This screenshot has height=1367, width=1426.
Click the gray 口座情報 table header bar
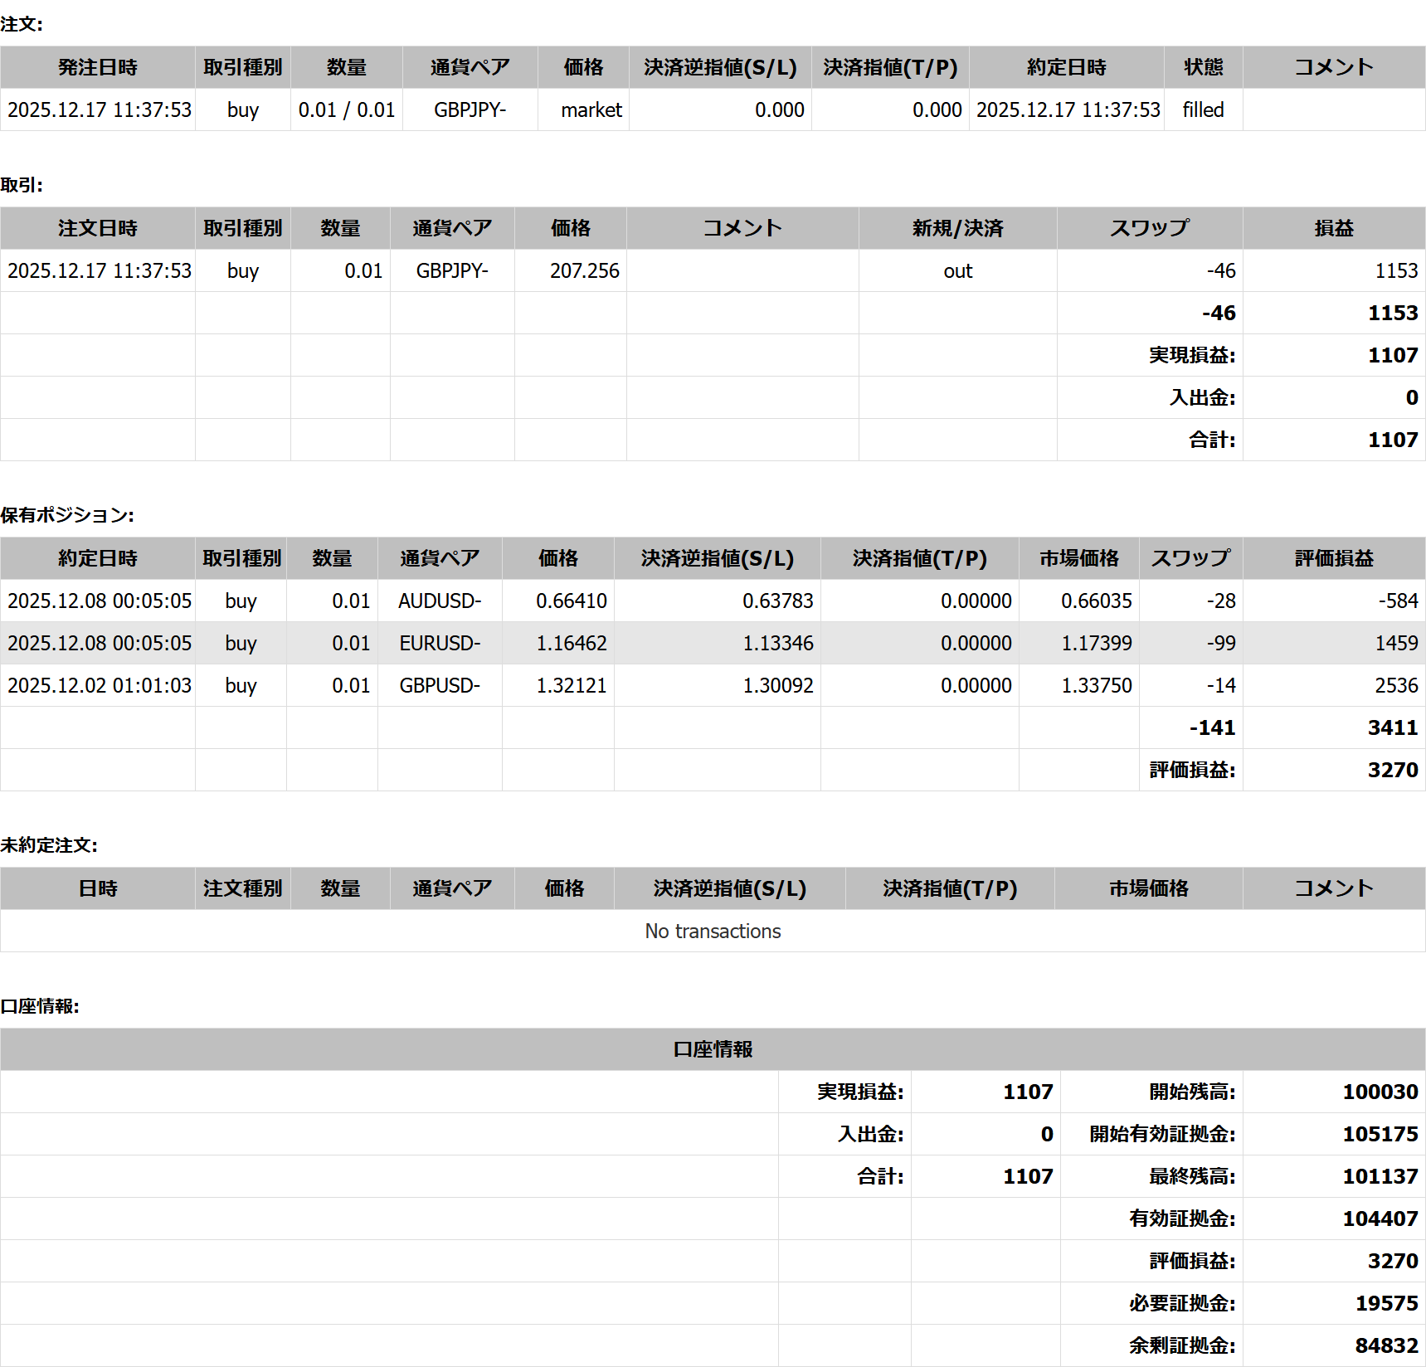(713, 1049)
